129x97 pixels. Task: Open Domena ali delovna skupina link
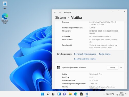point(85,54)
